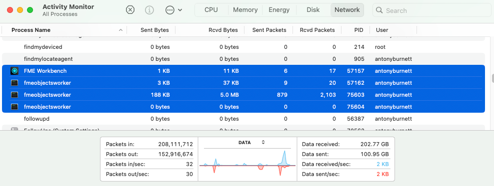
Task: Toggle Process Name sort order arrow
Action: [120, 30]
